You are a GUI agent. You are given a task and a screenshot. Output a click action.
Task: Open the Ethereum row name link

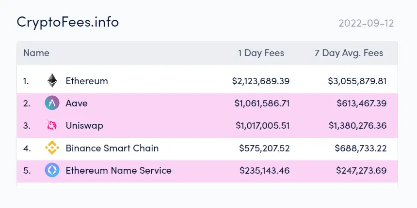tap(87, 81)
